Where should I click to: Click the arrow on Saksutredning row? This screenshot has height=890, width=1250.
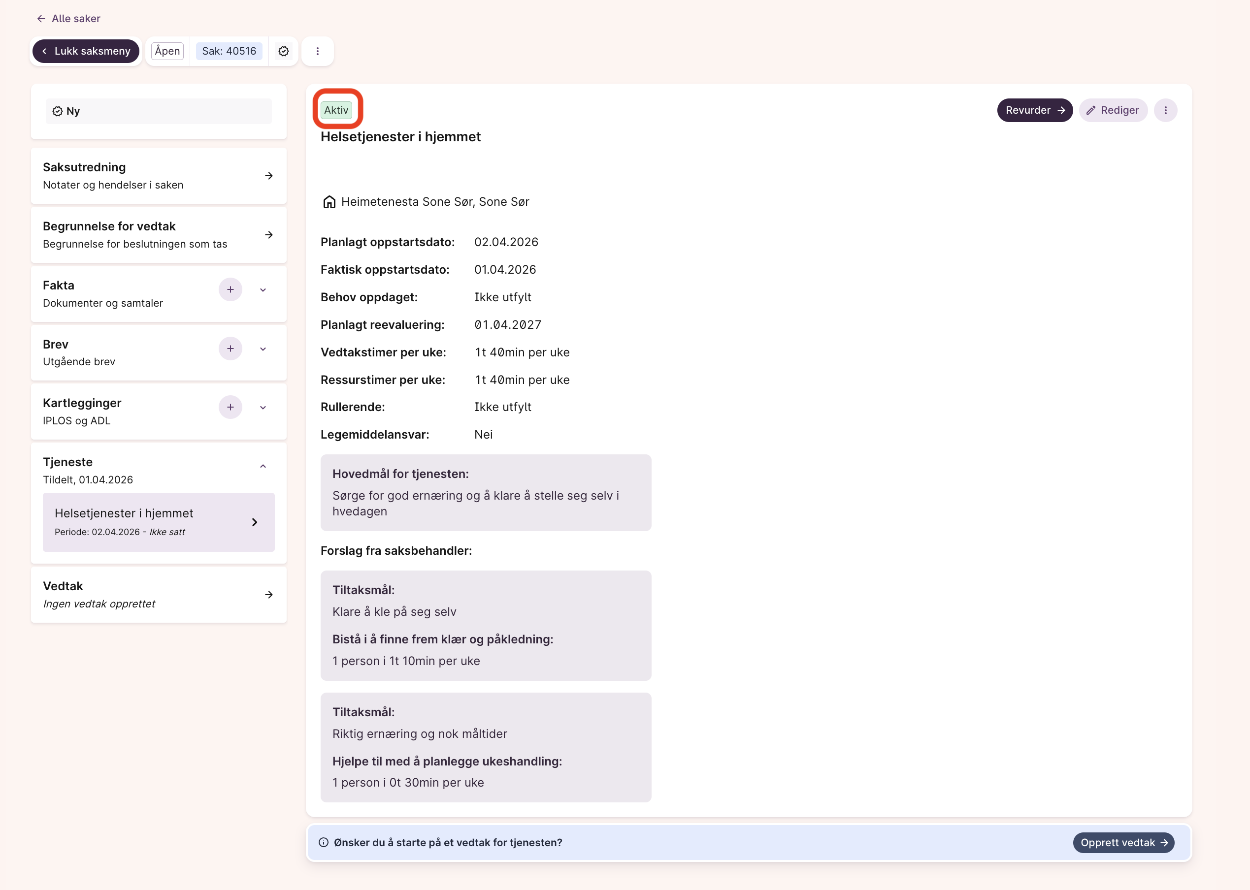click(268, 176)
